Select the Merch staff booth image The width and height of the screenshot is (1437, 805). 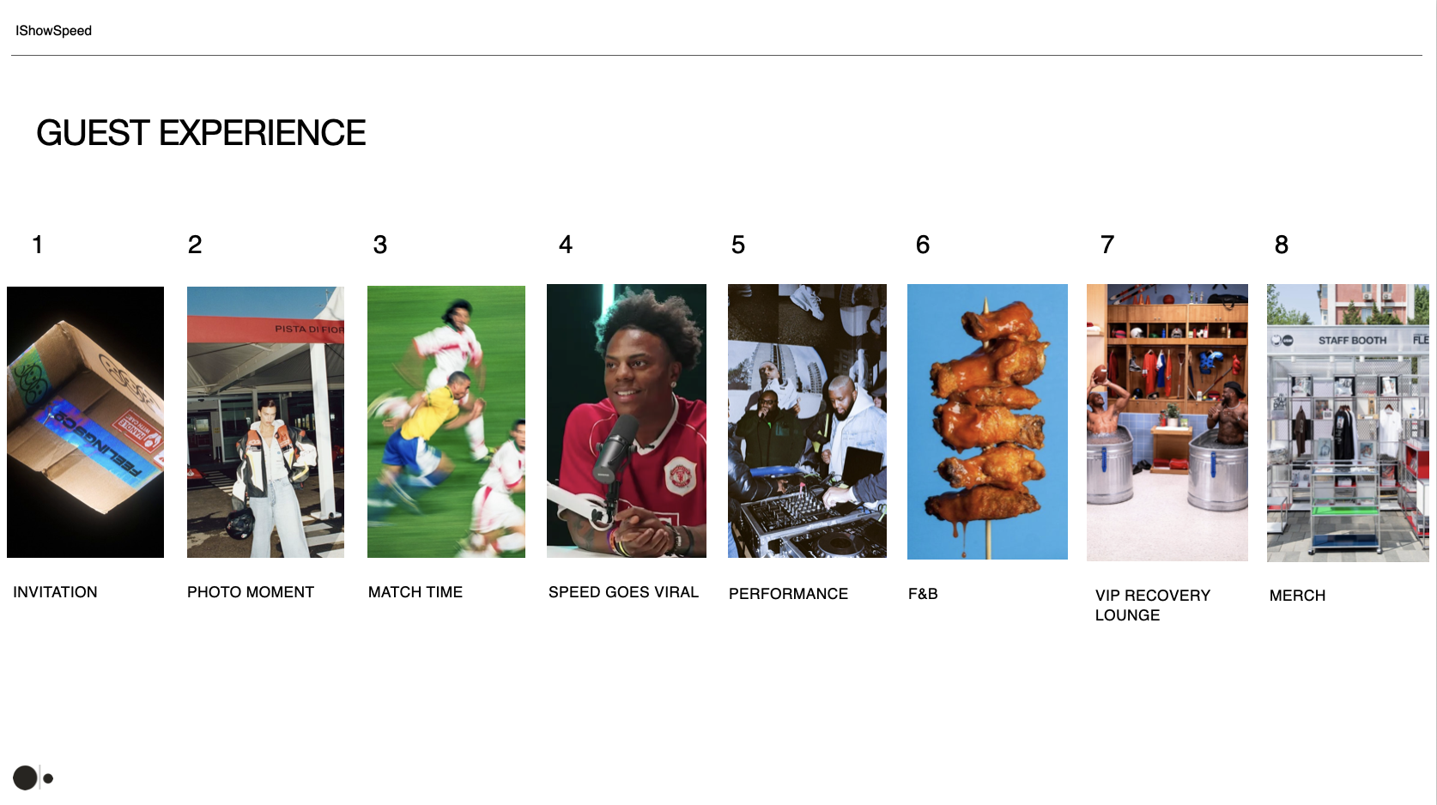pyautogui.click(x=1348, y=423)
